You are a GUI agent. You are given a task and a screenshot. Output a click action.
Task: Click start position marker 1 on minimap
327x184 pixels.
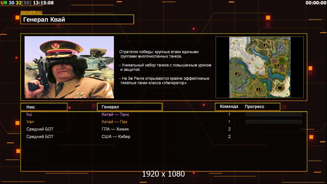[258, 90]
